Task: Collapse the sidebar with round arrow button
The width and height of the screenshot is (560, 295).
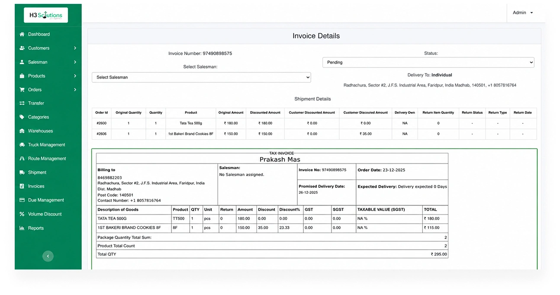Action: tap(48, 256)
